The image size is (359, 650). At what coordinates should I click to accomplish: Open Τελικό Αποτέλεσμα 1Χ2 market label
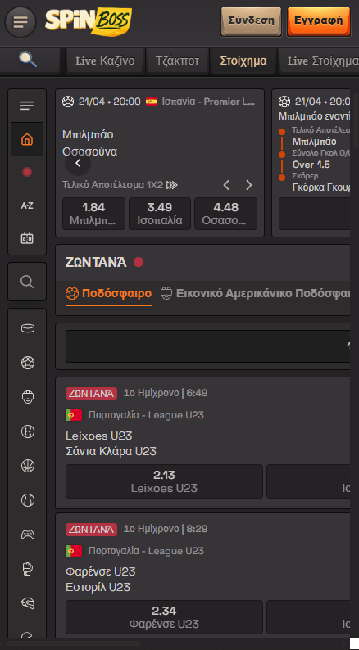pyautogui.click(x=120, y=185)
